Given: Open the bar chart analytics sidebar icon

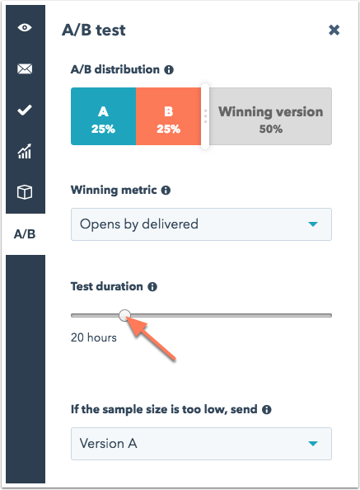Looking at the screenshot, I should click(x=25, y=151).
